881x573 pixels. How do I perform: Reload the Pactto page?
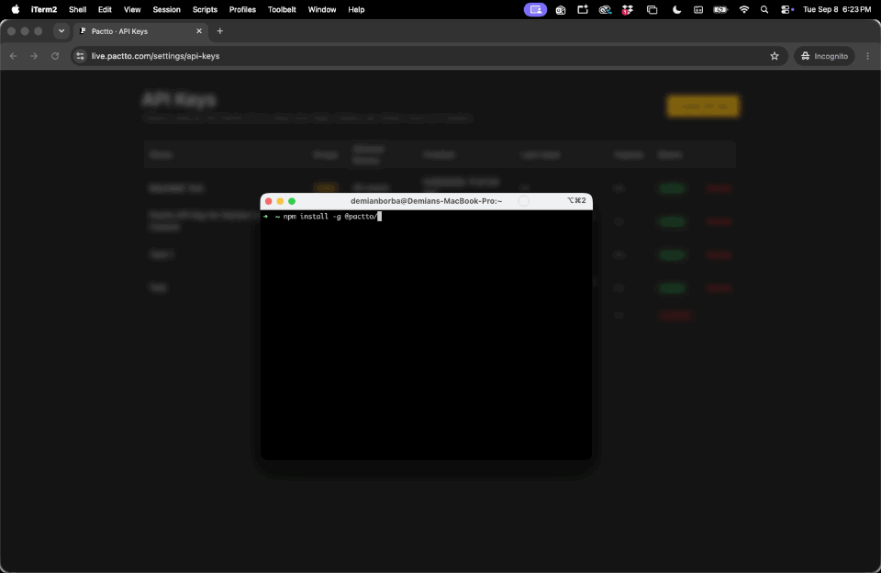pyautogui.click(x=55, y=56)
